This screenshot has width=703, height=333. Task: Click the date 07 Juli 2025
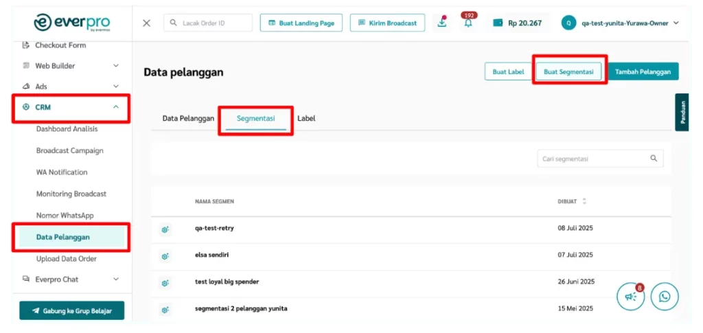[575, 255]
